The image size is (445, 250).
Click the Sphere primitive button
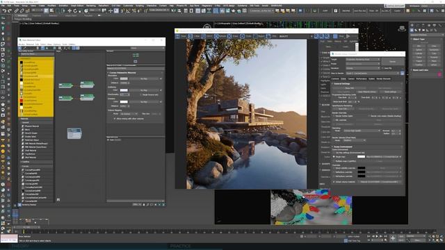pyautogui.click(x=419, y=49)
